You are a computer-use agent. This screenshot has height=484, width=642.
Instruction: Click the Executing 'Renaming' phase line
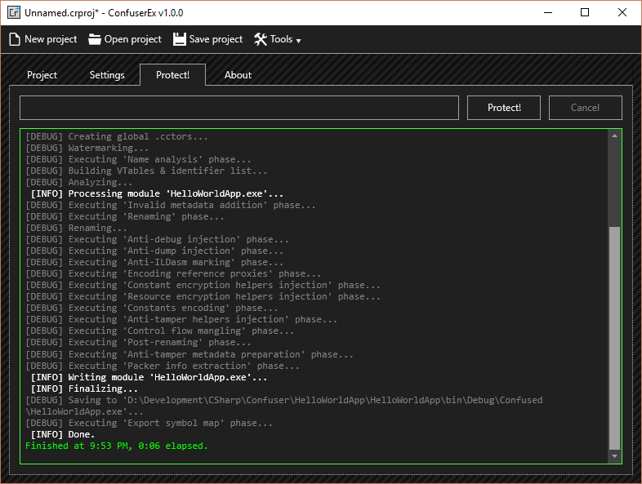[125, 216]
